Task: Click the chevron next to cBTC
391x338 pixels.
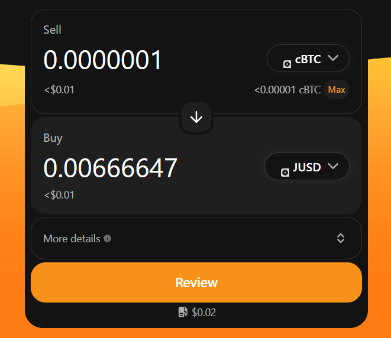Action: [332, 58]
